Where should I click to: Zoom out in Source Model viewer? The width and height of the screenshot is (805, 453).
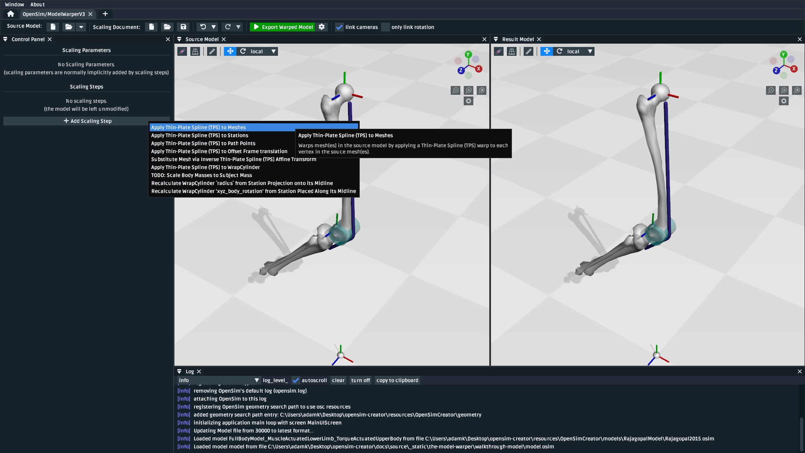point(455,90)
